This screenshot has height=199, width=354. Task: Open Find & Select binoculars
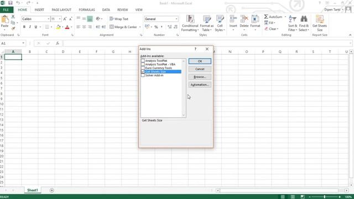point(304,23)
